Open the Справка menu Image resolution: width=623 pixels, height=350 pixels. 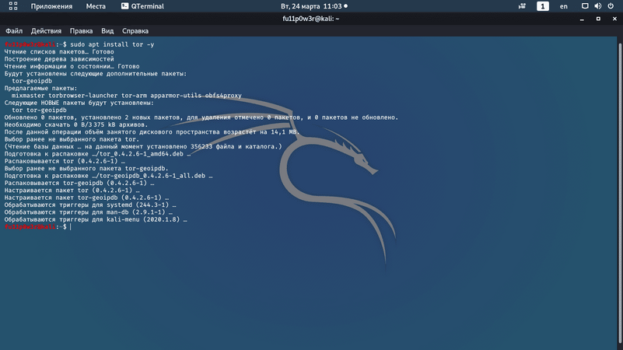[135, 31]
